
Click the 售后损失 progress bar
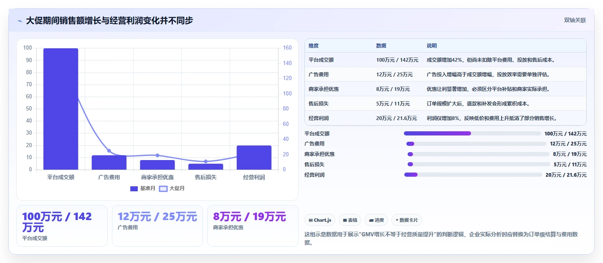point(479,164)
